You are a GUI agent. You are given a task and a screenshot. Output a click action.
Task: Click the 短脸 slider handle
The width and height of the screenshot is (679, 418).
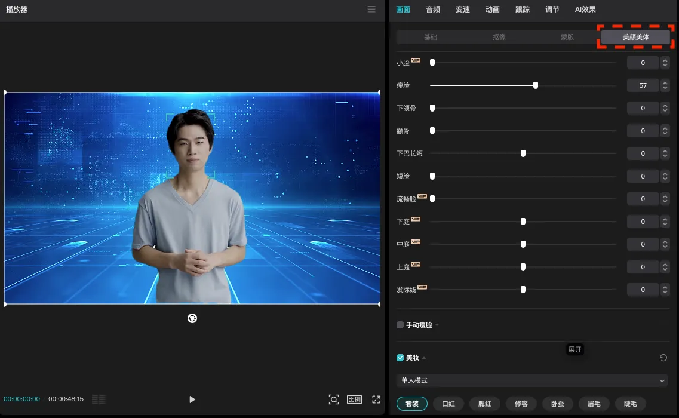[432, 176]
